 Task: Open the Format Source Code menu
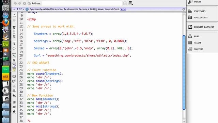point(14,112)
